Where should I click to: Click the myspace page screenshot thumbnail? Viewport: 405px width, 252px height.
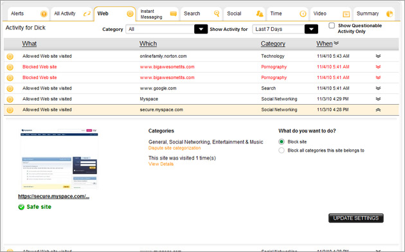[59, 159]
